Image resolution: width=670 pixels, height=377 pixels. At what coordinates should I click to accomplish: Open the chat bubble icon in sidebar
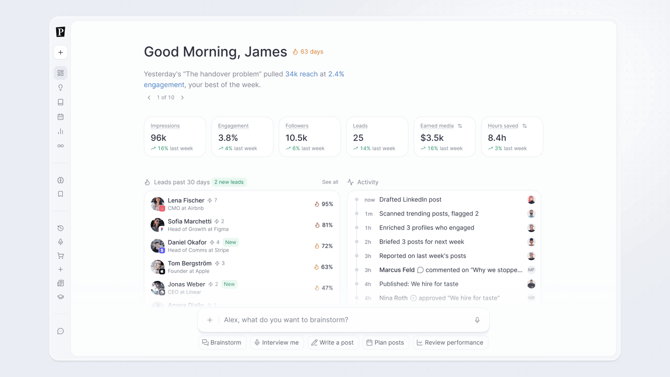60,331
